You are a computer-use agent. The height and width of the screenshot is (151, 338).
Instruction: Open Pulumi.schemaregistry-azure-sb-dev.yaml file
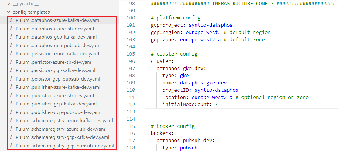(x=61, y=129)
